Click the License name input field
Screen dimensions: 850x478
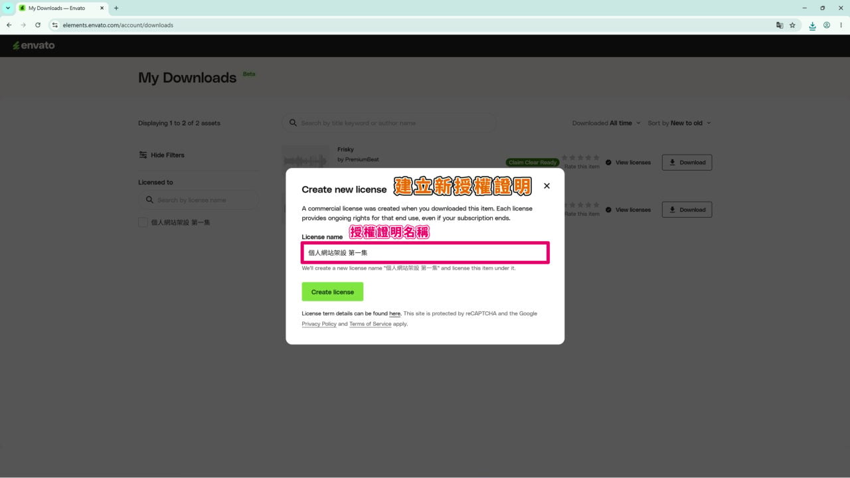tap(425, 253)
